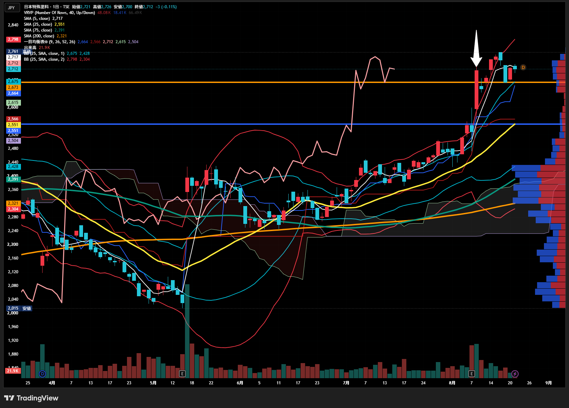This screenshot has height=408, width=569.
Task: Select the SMA (25, close) legend
Action: [x=38, y=24]
